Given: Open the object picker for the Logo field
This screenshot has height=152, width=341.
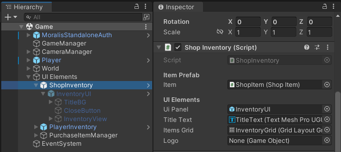Looking at the screenshot, I should click(x=327, y=140).
